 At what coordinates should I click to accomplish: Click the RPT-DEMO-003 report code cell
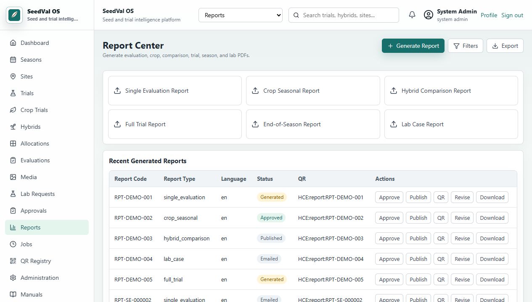[x=133, y=238]
